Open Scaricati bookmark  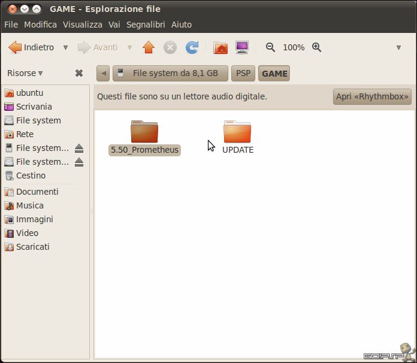coord(33,247)
